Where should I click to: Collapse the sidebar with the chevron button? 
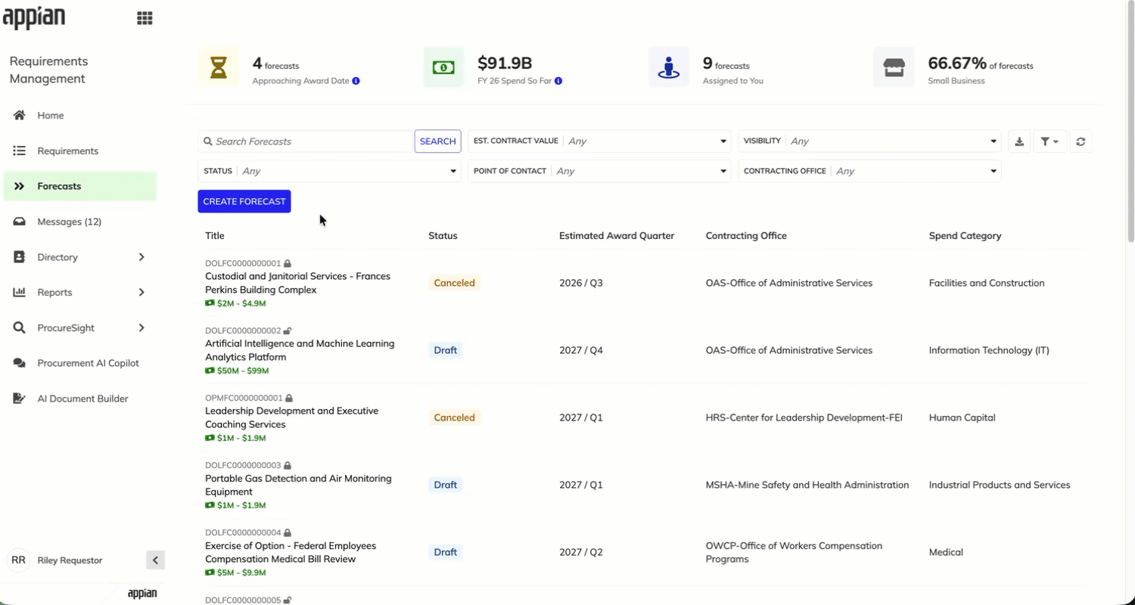click(155, 560)
